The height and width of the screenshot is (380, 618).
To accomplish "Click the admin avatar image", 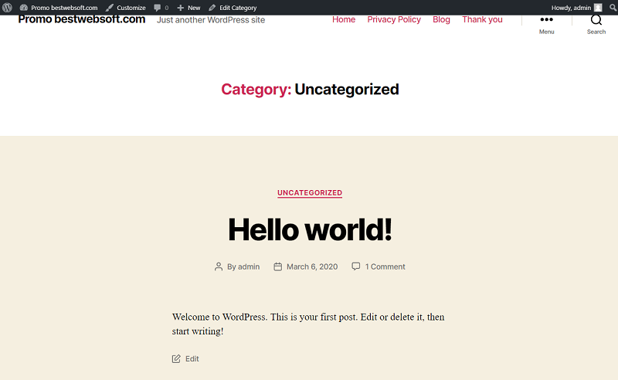I will (598, 8).
